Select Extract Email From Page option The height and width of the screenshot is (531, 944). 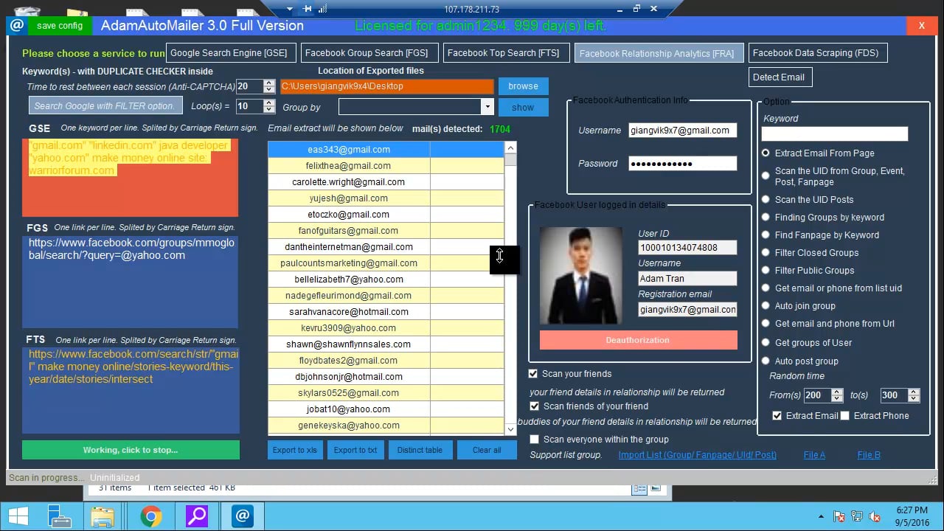tap(766, 153)
